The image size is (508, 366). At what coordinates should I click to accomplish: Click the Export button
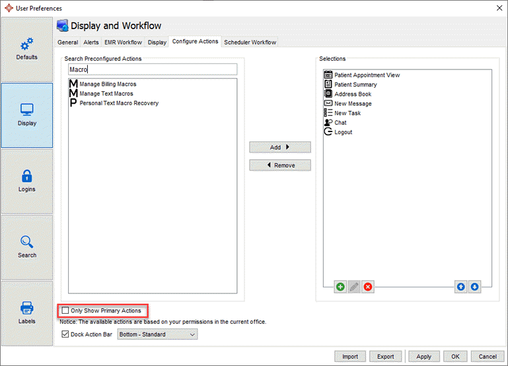tap(386, 357)
